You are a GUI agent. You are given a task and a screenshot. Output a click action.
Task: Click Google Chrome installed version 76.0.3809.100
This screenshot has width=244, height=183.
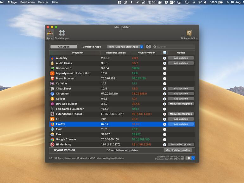point(110,139)
